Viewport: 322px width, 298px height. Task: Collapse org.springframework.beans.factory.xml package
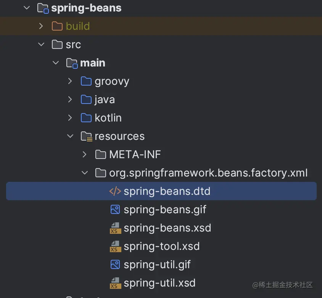click(85, 173)
